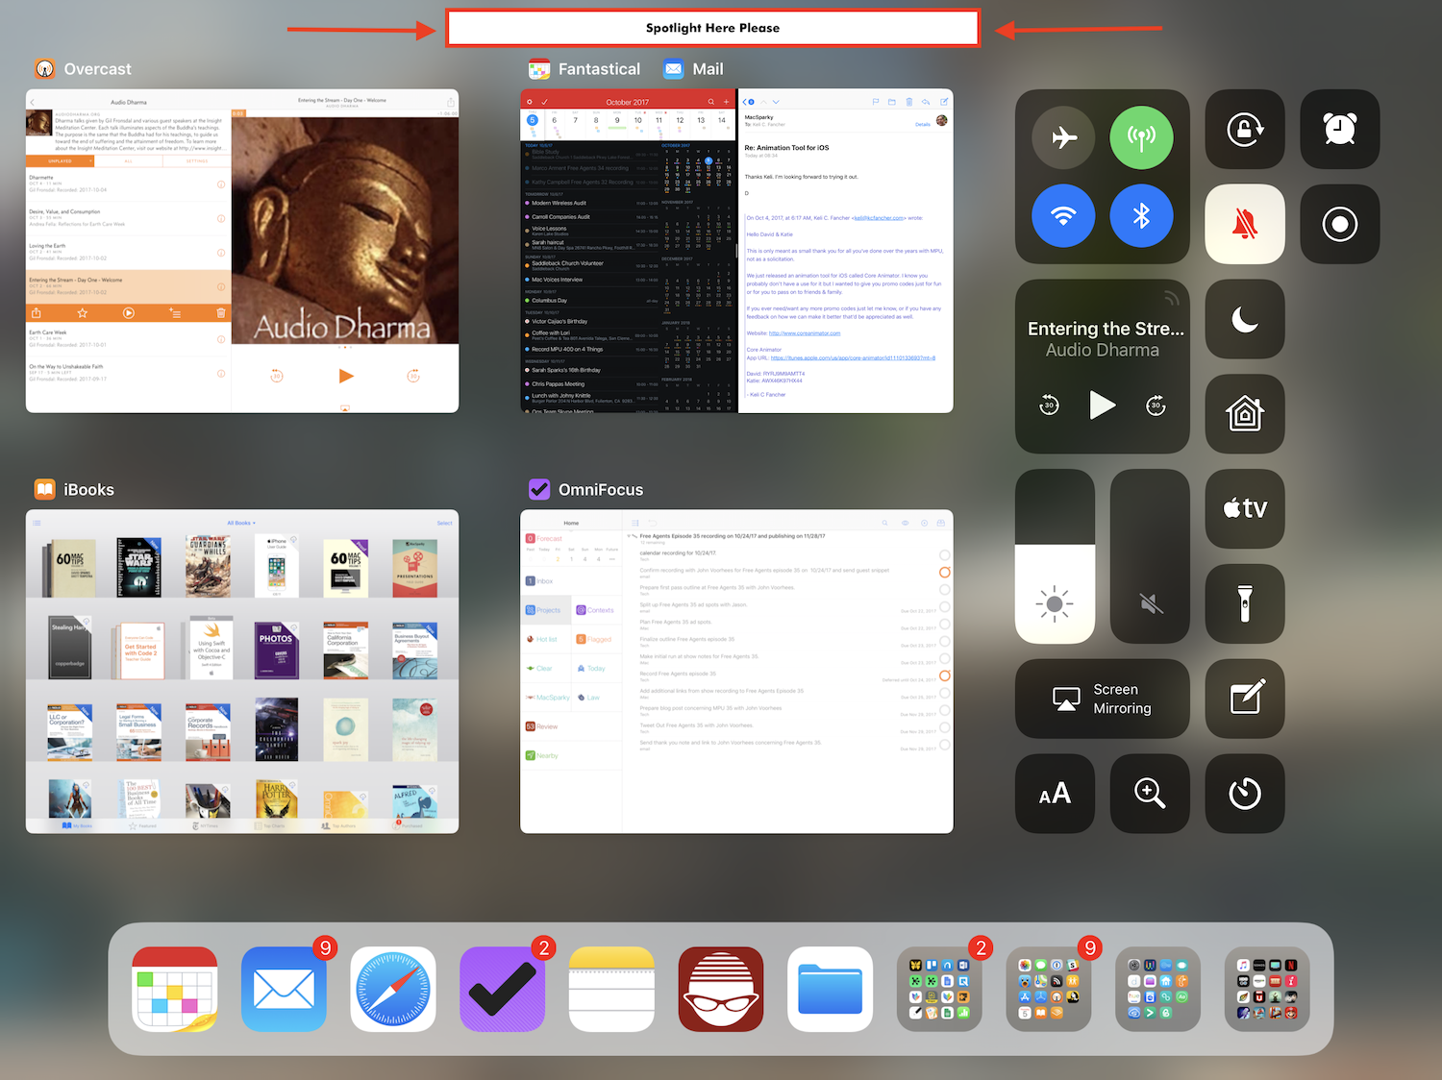Open the Files app from the dock
1442x1080 pixels.
point(831,989)
